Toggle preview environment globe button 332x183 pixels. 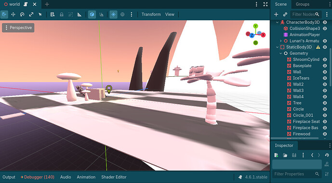(x=122, y=14)
